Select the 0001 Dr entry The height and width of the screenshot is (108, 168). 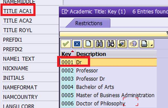click(109, 62)
